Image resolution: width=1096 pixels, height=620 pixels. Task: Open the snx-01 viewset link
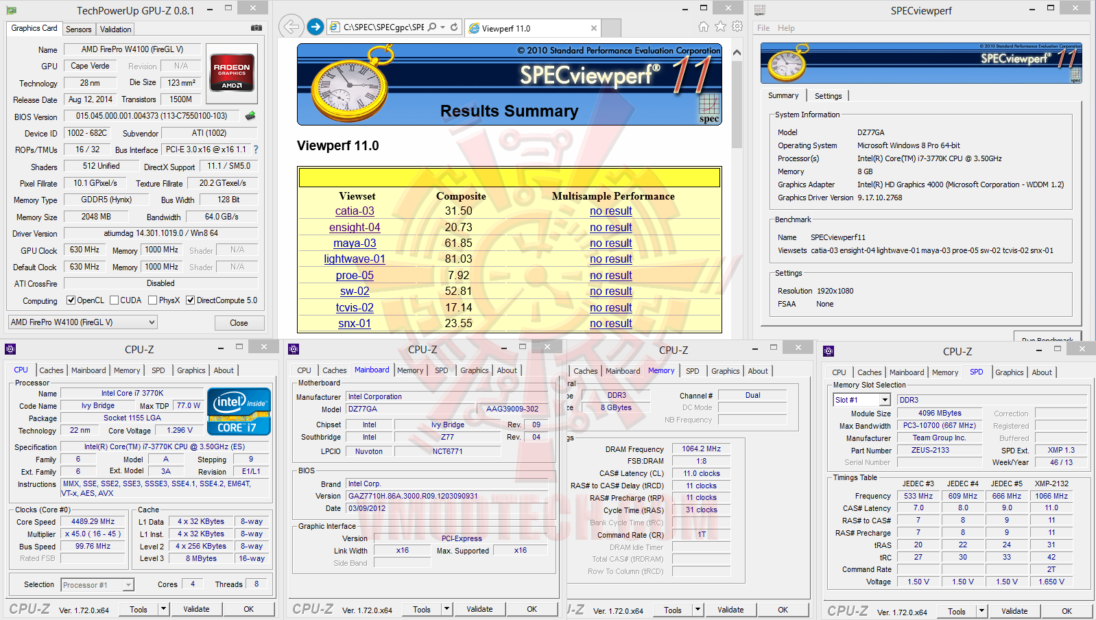click(355, 324)
